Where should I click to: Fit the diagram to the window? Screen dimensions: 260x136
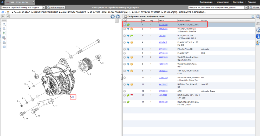(4, 33)
